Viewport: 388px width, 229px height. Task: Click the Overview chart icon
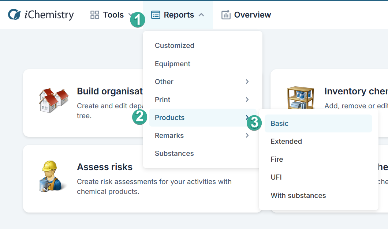tap(226, 15)
